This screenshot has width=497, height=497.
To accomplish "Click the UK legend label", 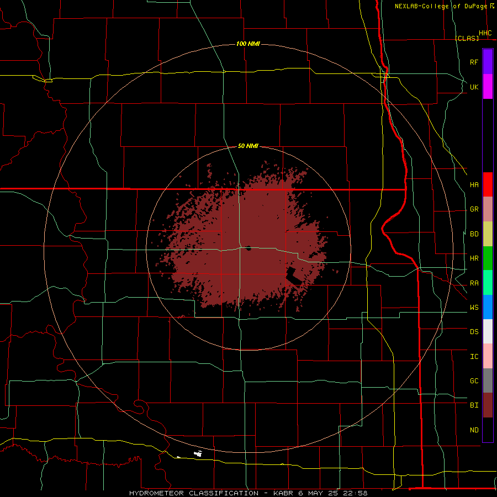I will [x=474, y=87].
